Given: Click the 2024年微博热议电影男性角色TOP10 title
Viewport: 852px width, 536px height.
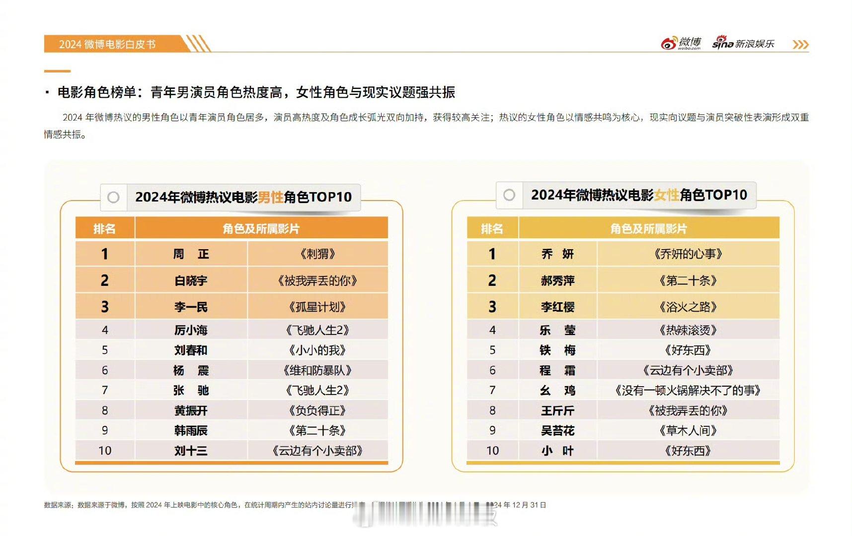Looking at the screenshot, I should pos(243,197).
